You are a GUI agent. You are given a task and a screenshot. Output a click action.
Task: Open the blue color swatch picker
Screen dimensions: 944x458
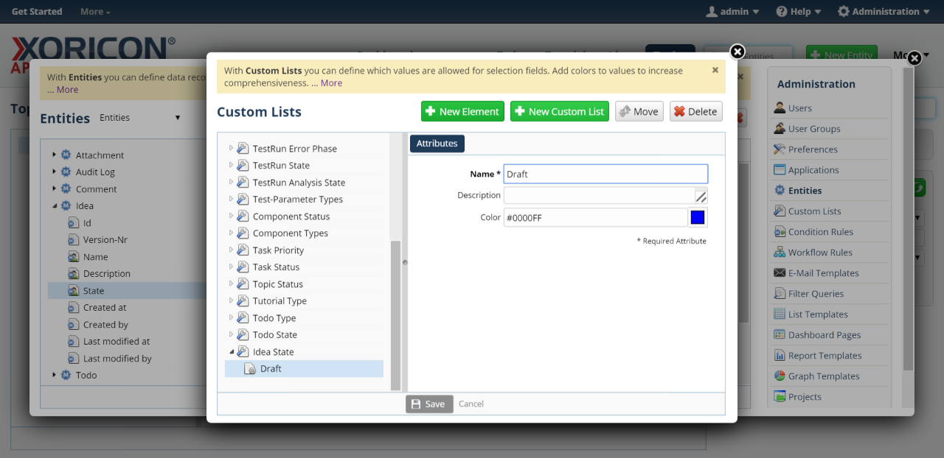[x=697, y=217]
